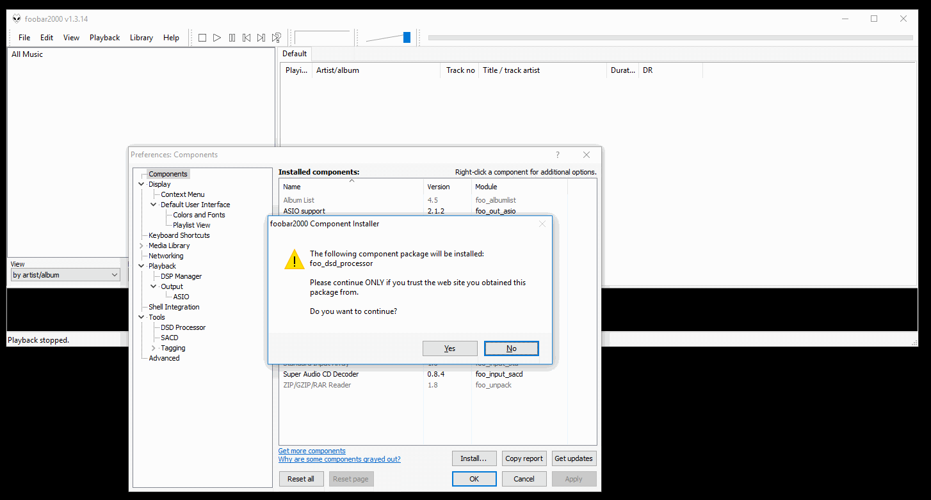Click the Play button in toolbar
Viewport: 931px width, 500px height.
[217, 38]
